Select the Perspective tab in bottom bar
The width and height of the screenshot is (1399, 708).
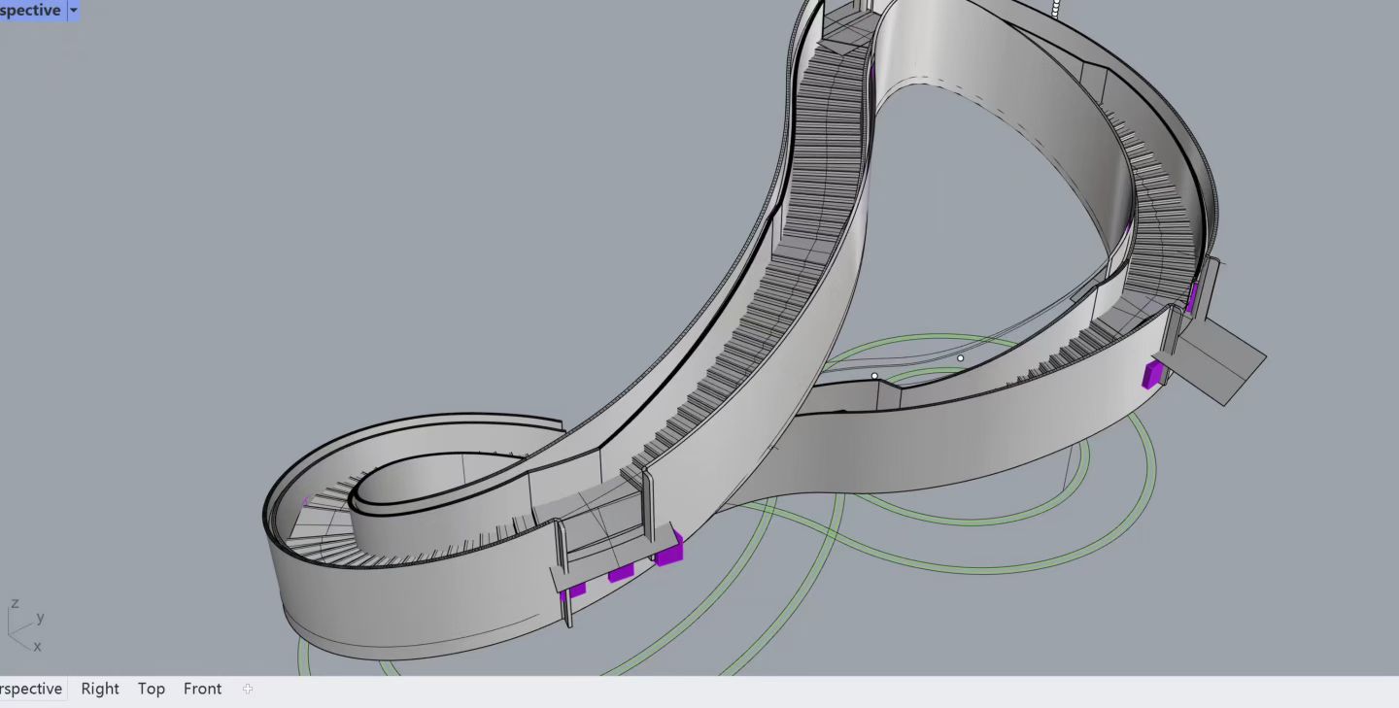coord(30,689)
